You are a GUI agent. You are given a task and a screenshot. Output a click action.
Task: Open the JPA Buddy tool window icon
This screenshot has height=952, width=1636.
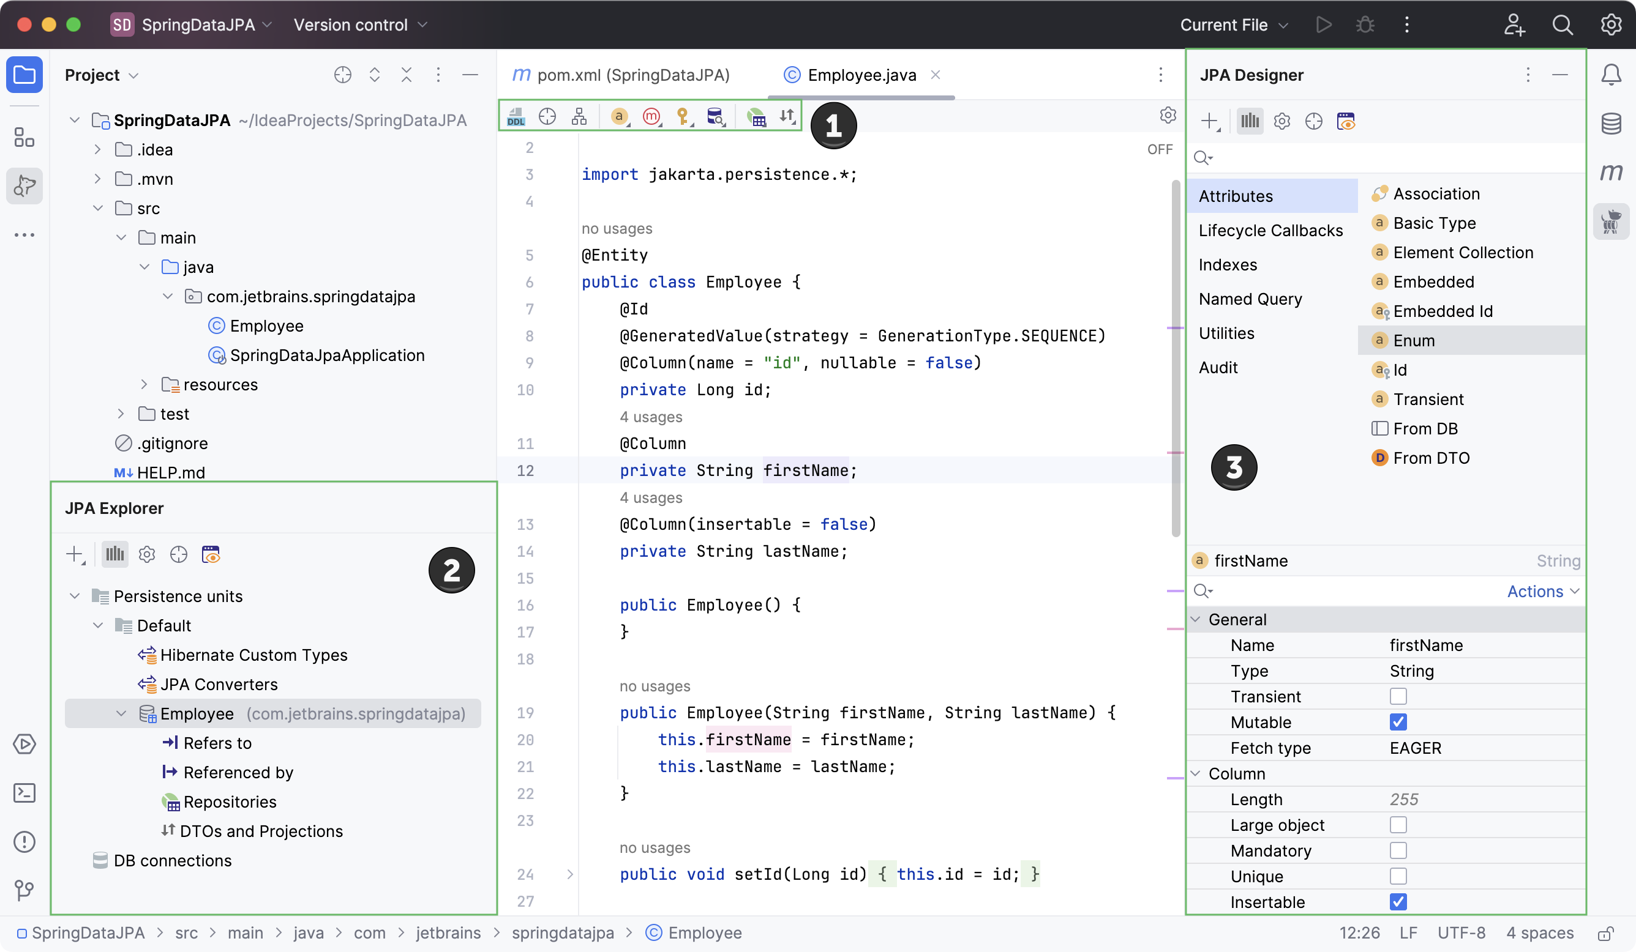1612,221
